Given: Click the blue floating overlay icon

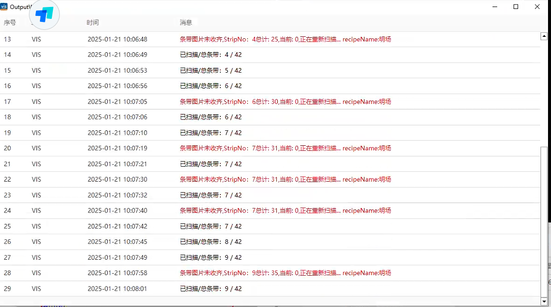Looking at the screenshot, I should click(44, 15).
